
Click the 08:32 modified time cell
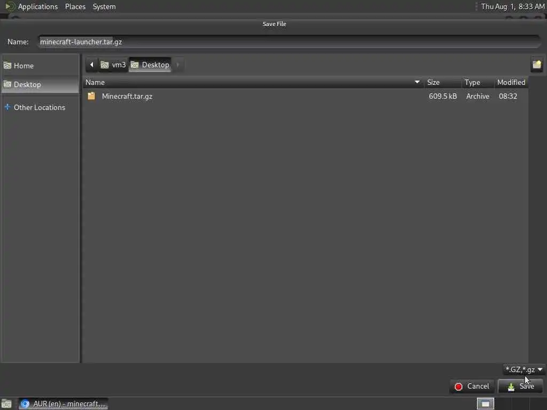pos(508,96)
